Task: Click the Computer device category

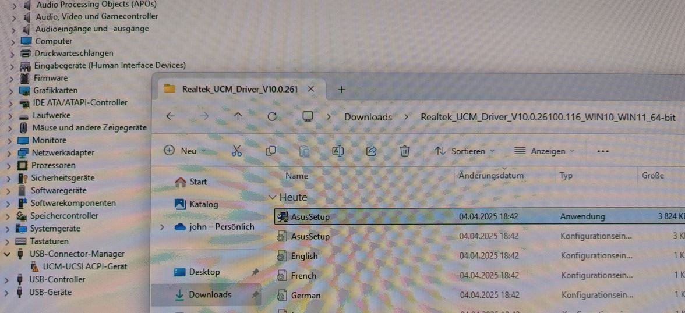Action: [47, 41]
